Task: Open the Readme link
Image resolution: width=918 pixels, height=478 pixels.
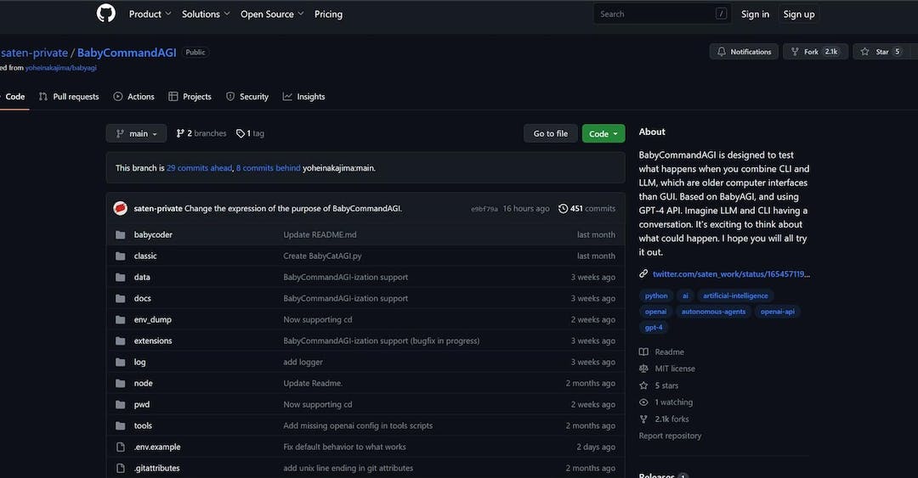Action: (661, 352)
